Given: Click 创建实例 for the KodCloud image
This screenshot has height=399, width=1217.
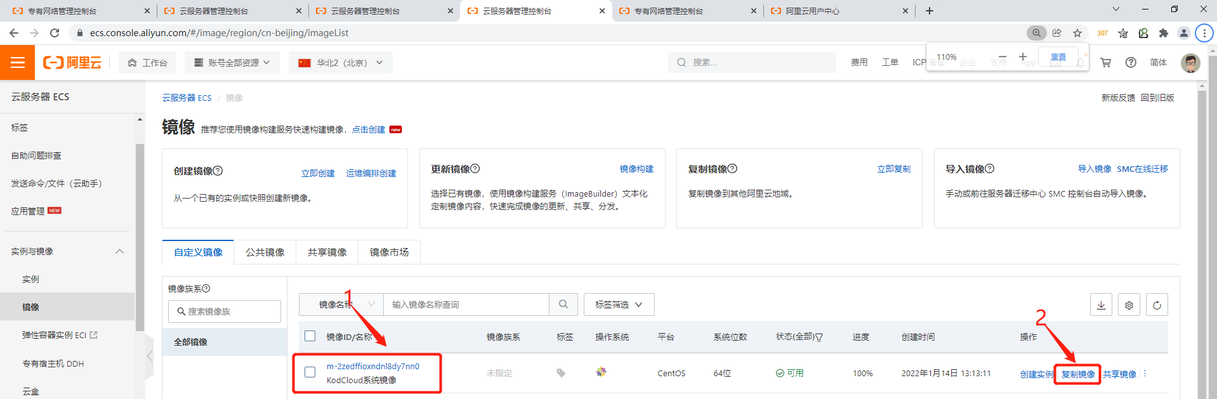Looking at the screenshot, I should (1036, 374).
